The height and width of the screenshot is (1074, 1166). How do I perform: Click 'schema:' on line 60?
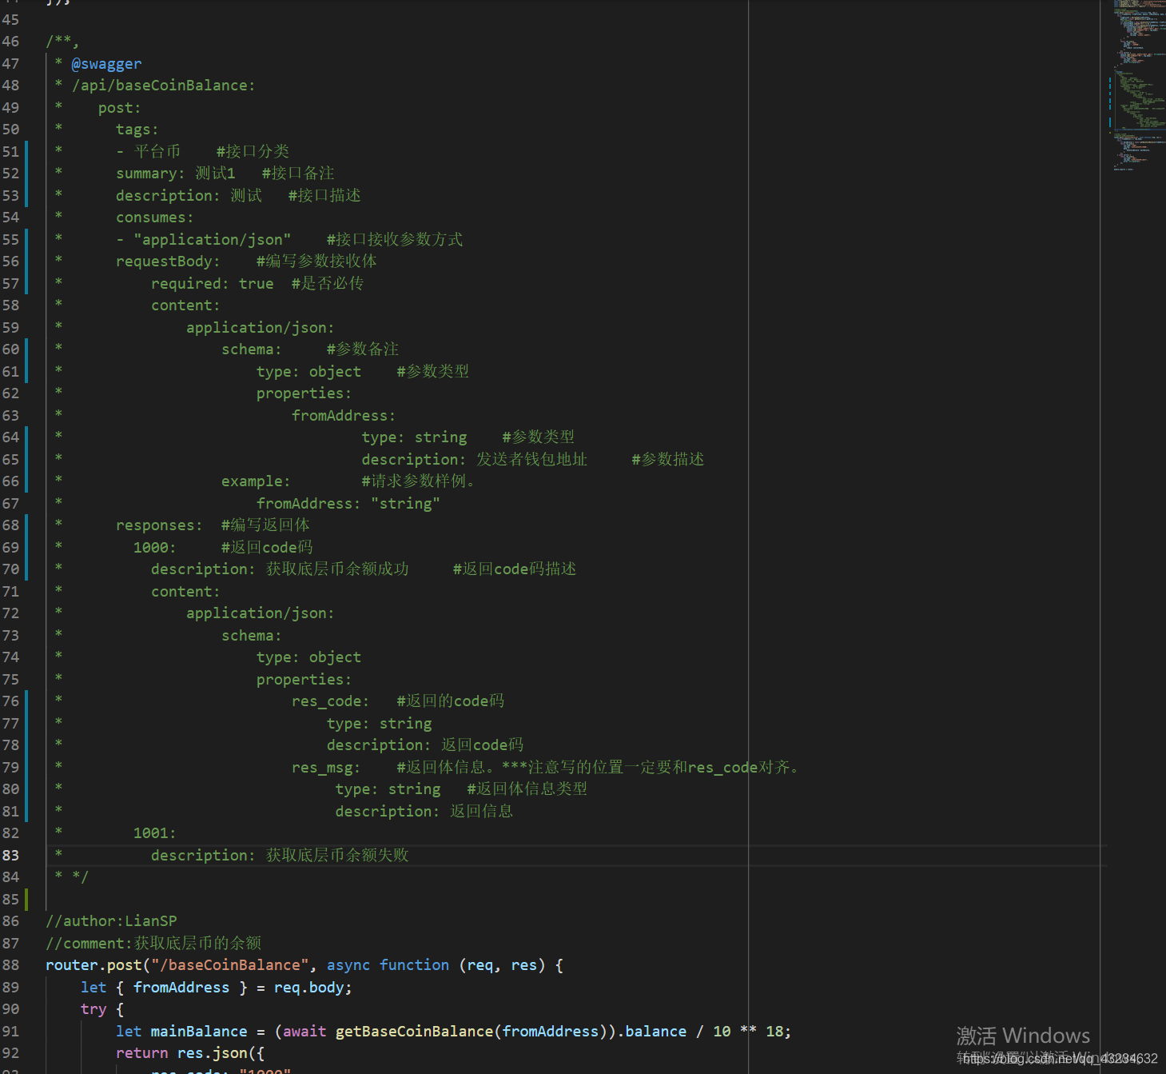coord(252,349)
